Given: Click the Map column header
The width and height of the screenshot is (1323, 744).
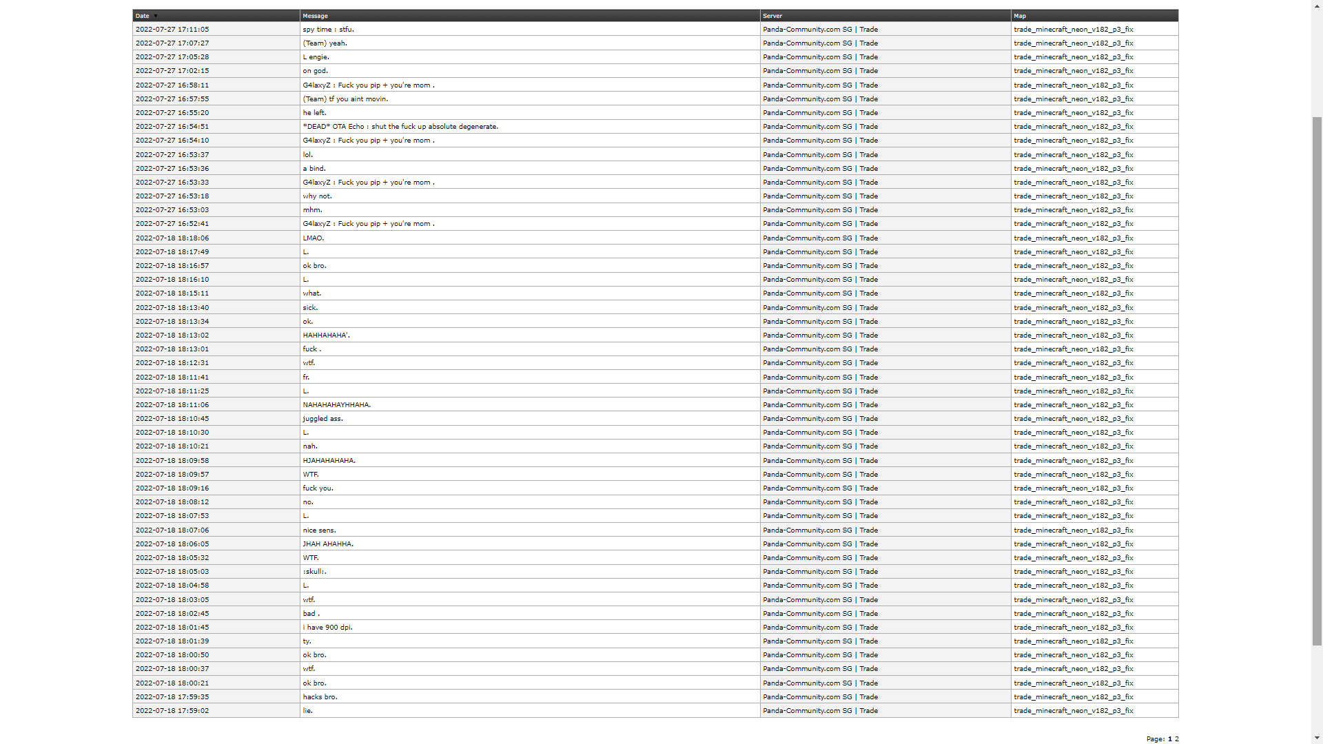Looking at the screenshot, I should pyautogui.click(x=1020, y=16).
